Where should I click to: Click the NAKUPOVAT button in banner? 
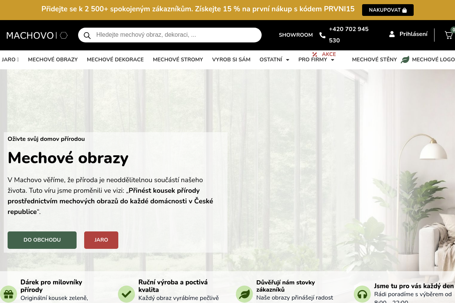(388, 10)
